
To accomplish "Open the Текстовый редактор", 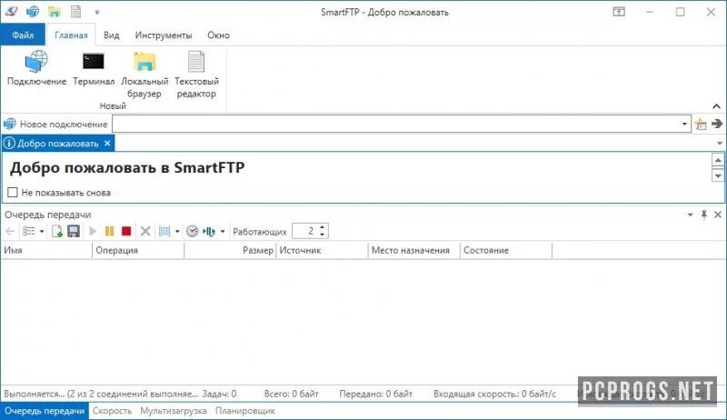I will pyautogui.click(x=196, y=75).
